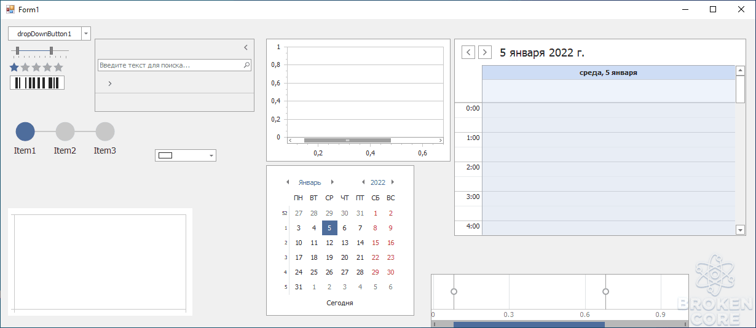Viewport: 756px width, 328px height.
Task: Click the среда, 5 января header
Action: (608, 72)
